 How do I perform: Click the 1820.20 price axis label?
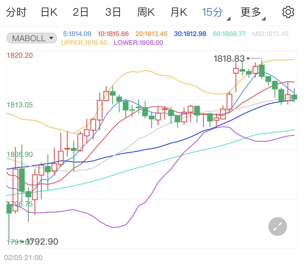[20, 55]
